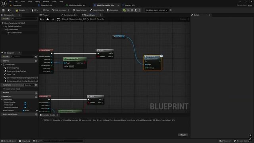The image size is (254, 143).
Task: Compile the blueprint
Action: pos(20,10)
